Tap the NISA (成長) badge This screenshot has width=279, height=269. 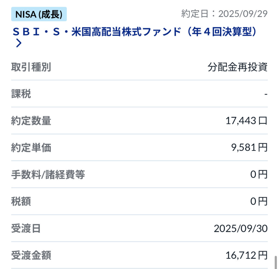click(x=39, y=14)
